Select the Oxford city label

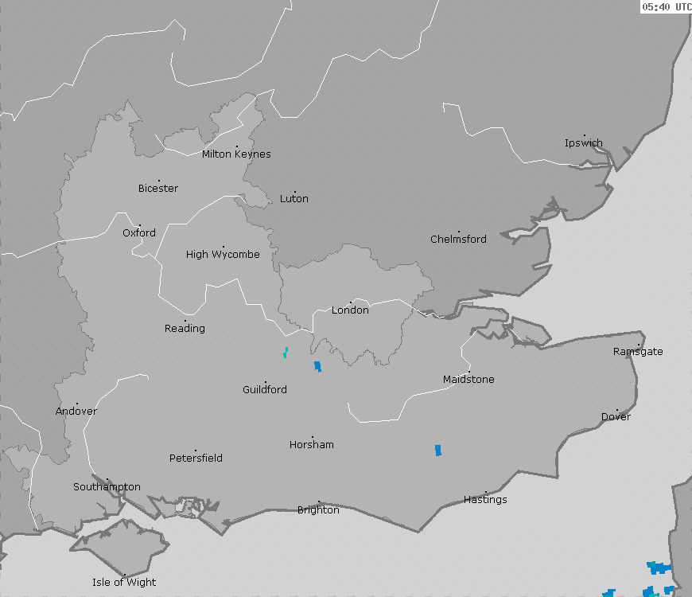point(139,233)
